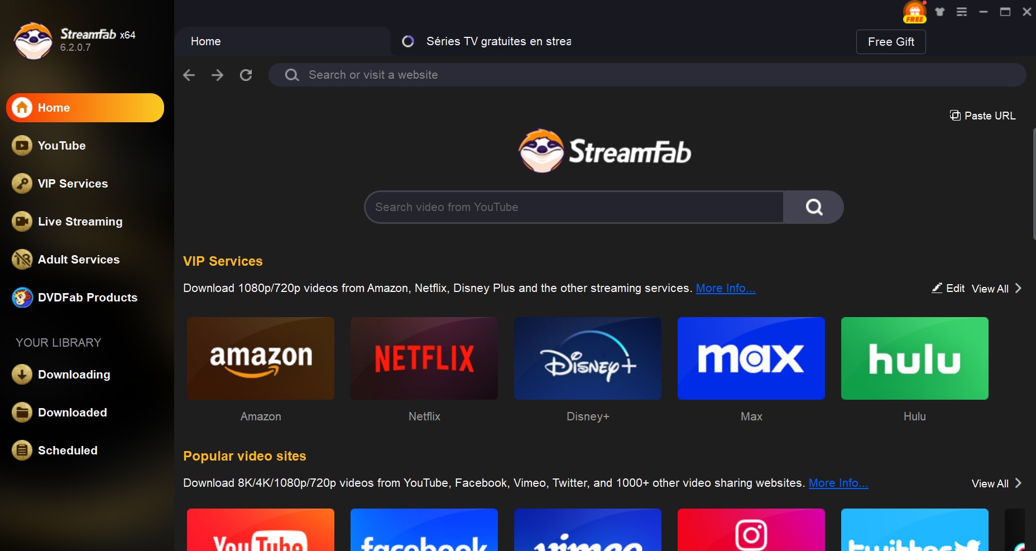Open the Facebook video site tile
1036x551 pixels.
pyautogui.click(x=424, y=530)
